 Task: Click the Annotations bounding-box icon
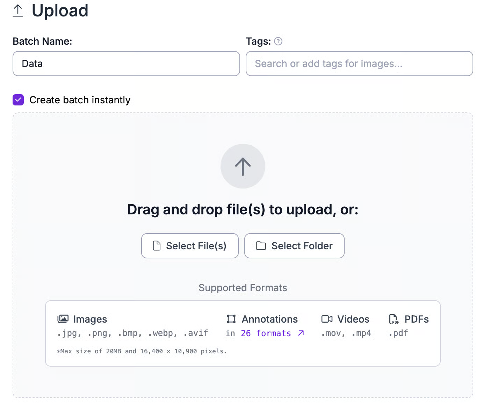231,319
